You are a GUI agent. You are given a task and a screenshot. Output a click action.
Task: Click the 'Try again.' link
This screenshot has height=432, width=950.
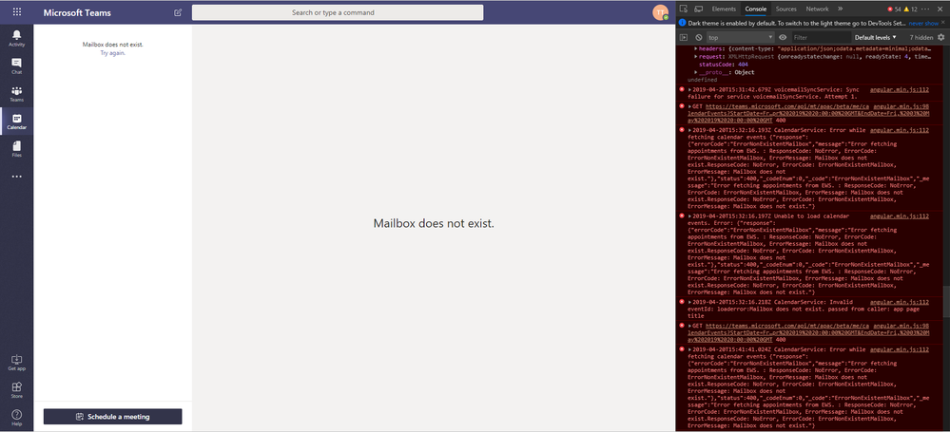(113, 53)
